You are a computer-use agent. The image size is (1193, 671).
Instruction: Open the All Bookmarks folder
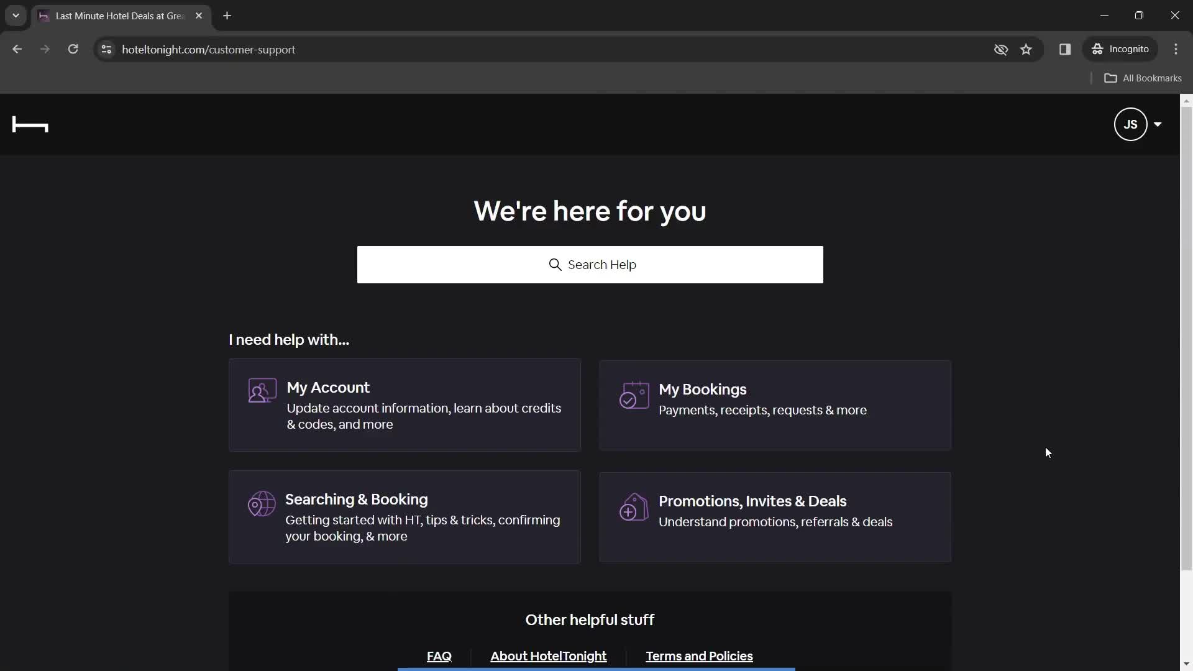(x=1143, y=78)
